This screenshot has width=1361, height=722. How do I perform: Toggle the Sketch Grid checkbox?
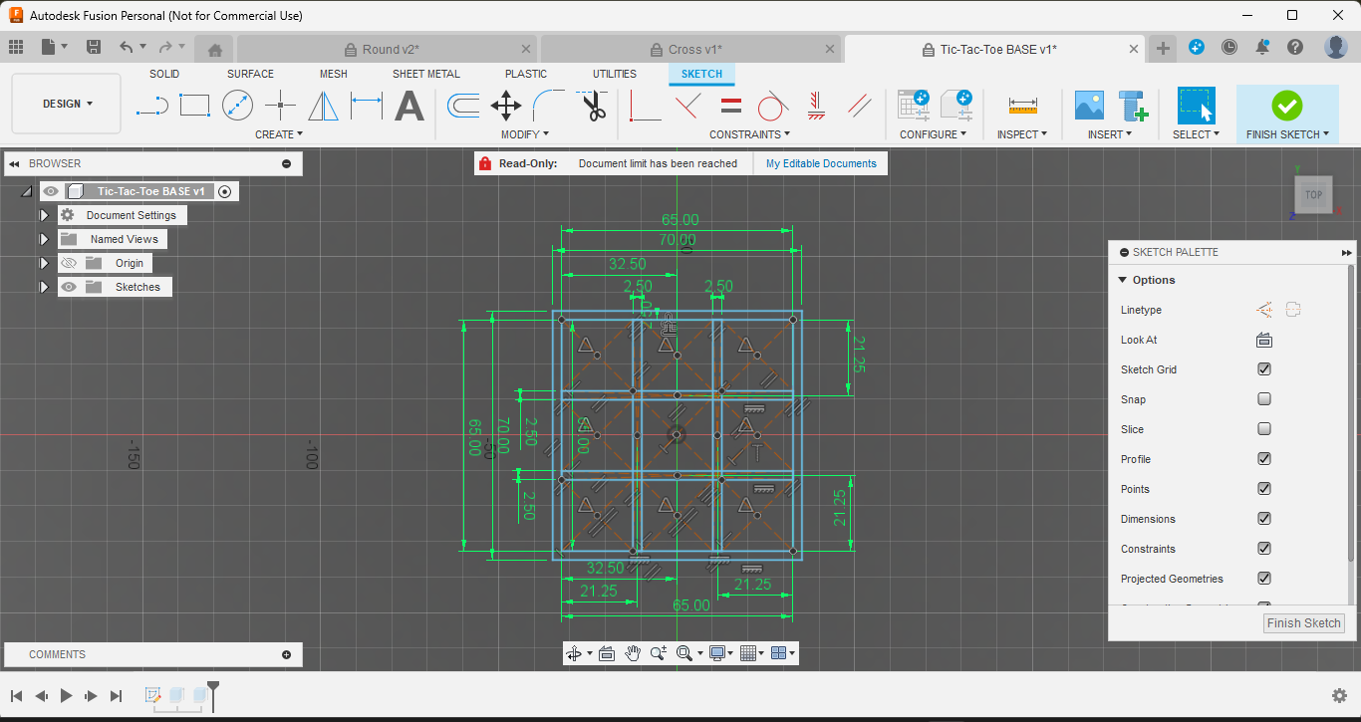pyautogui.click(x=1264, y=369)
